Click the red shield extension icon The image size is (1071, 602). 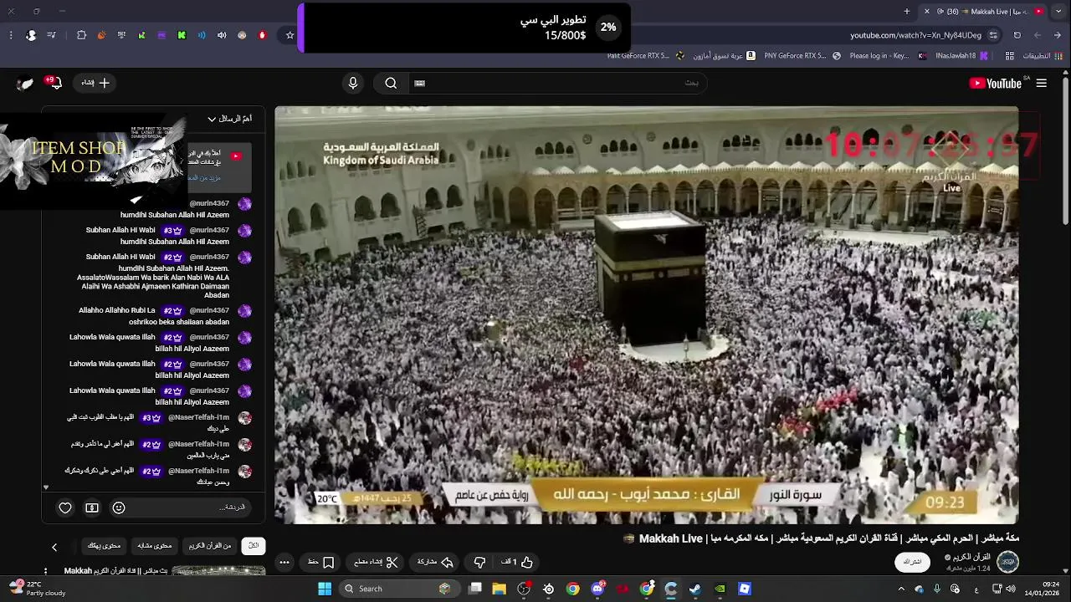click(x=262, y=35)
